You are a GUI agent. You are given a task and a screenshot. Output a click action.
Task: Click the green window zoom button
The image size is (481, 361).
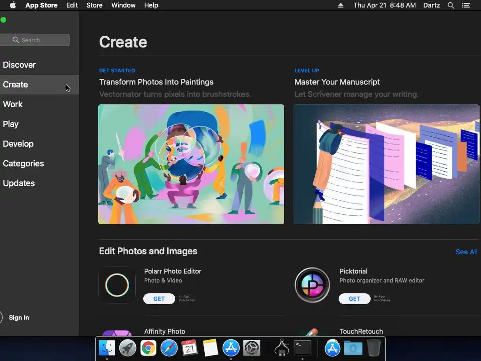3,20
